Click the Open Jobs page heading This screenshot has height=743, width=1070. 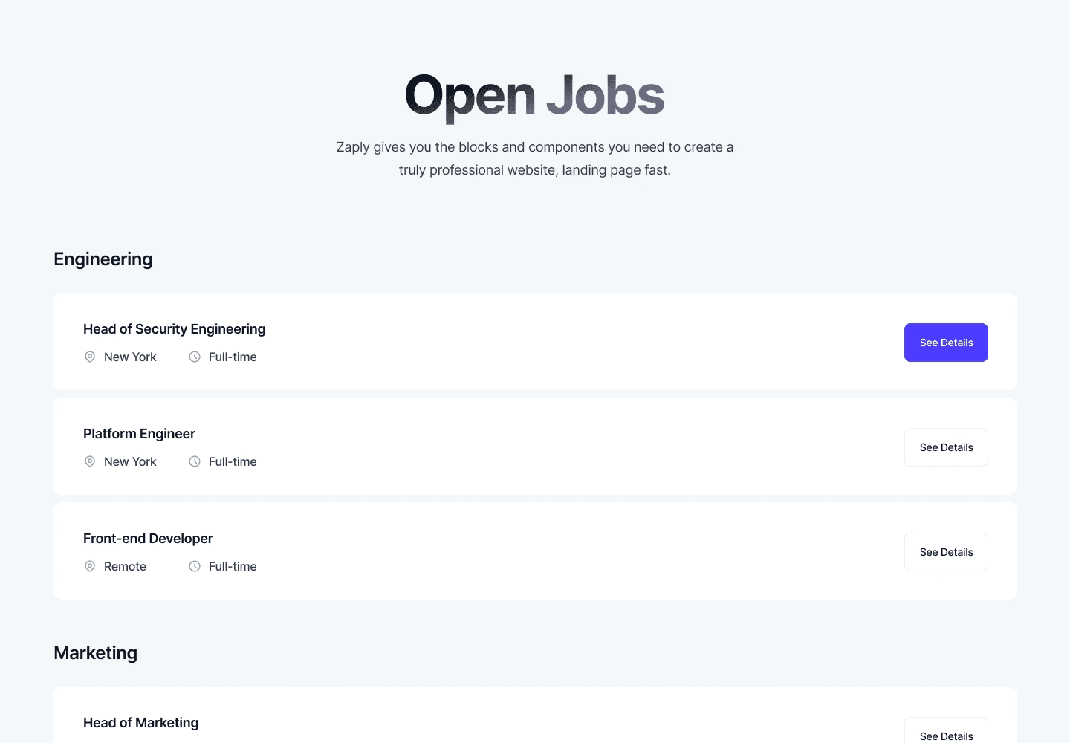(535, 96)
